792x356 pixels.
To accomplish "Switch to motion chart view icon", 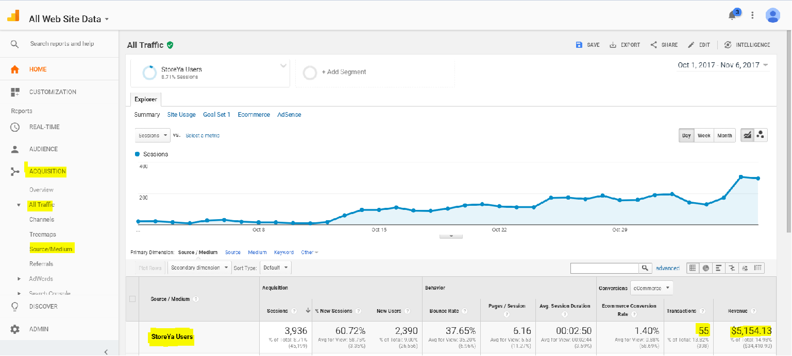I will (x=761, y=135).
